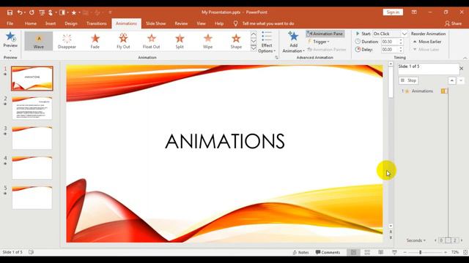
Task: Click the zoom in plus button
Action: [x=446, y=252]
